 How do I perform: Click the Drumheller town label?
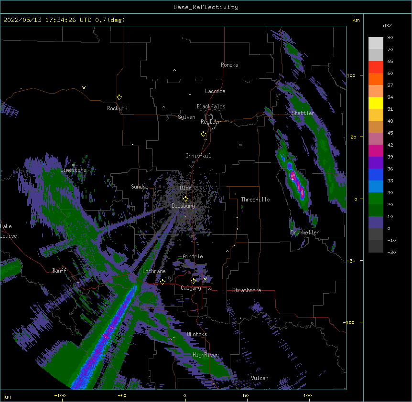click(x=305, y=233)
